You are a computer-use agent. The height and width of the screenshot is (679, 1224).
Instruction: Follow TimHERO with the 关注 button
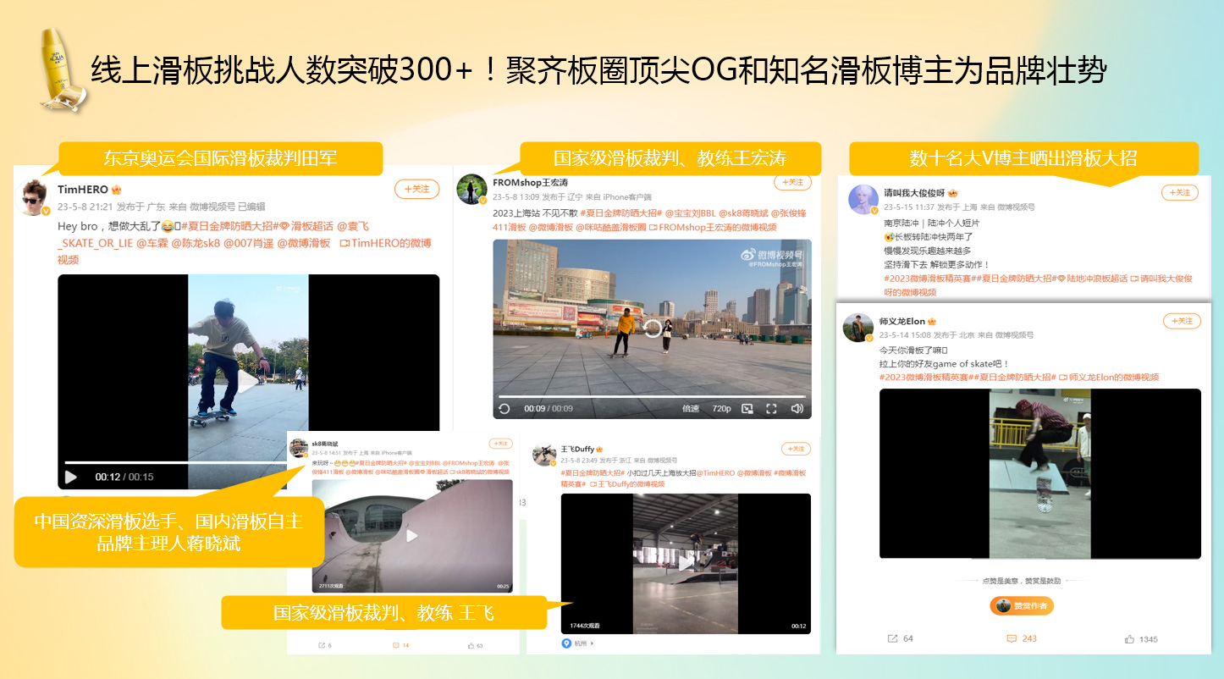pos(416,189)
